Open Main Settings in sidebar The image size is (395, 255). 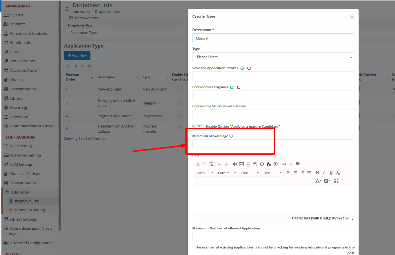pos(22,146)
